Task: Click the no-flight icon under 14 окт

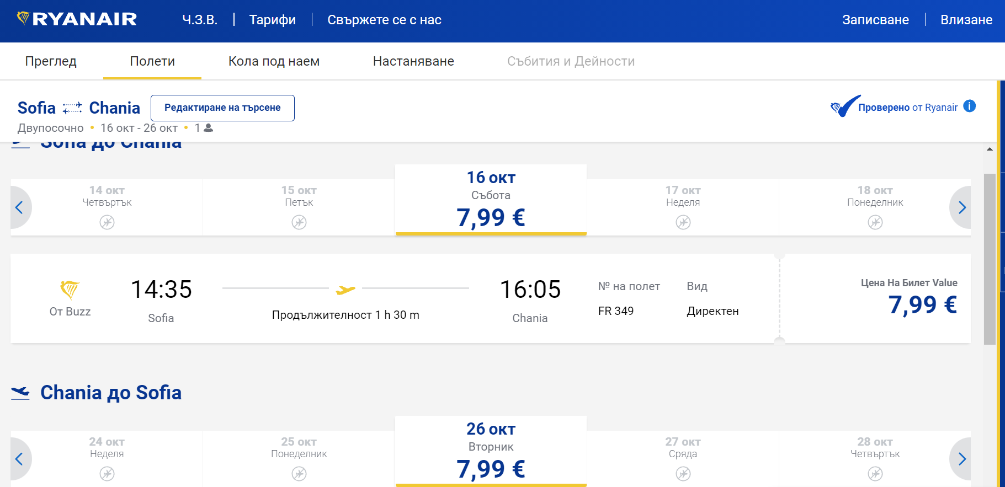Action: (x=107, y=222)
